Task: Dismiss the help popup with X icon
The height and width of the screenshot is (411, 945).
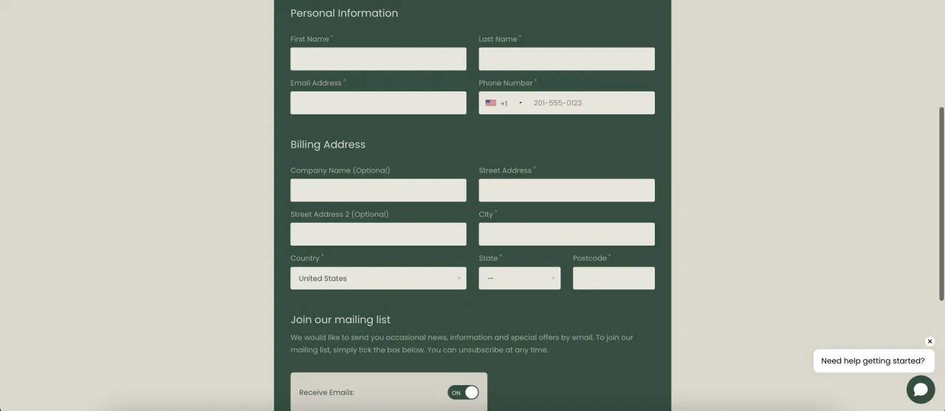Action: click(x=929, y=342)
